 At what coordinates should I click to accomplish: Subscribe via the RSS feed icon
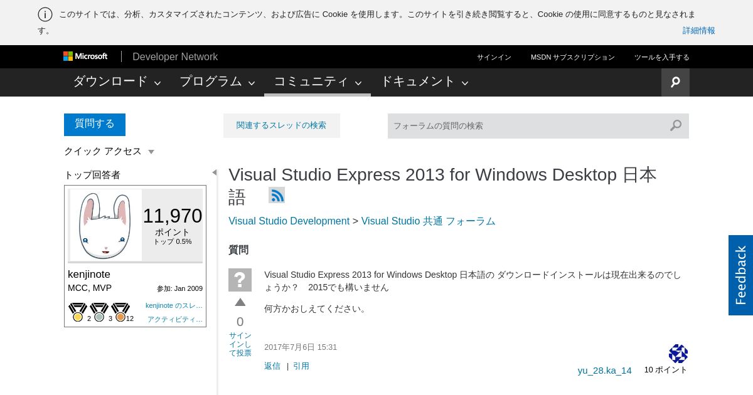[x=277, y=195]
